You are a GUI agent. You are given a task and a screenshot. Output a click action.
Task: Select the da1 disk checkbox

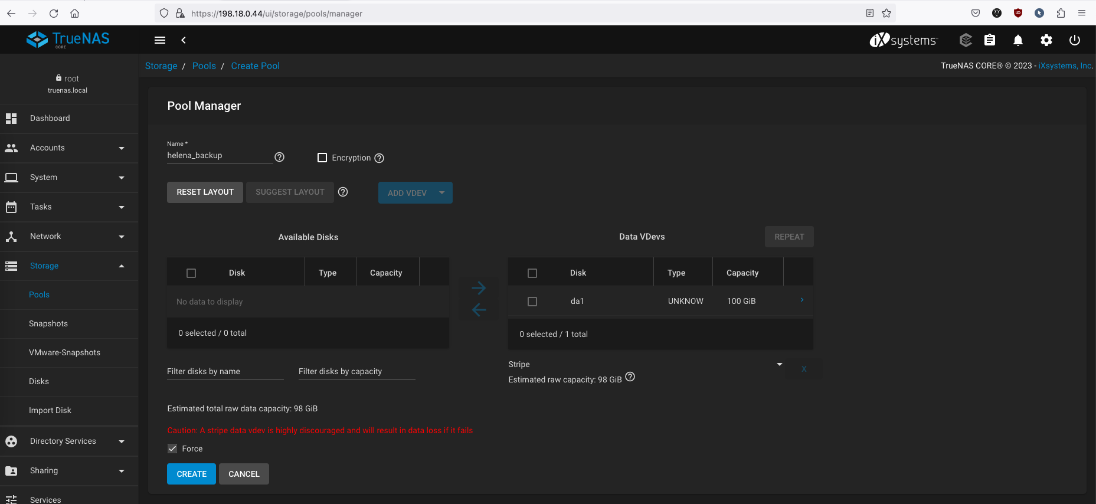point(532,302)
